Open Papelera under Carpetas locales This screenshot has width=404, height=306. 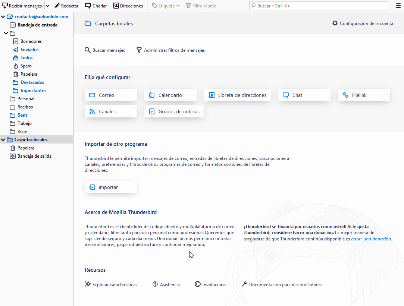click(x=26, y=148)
